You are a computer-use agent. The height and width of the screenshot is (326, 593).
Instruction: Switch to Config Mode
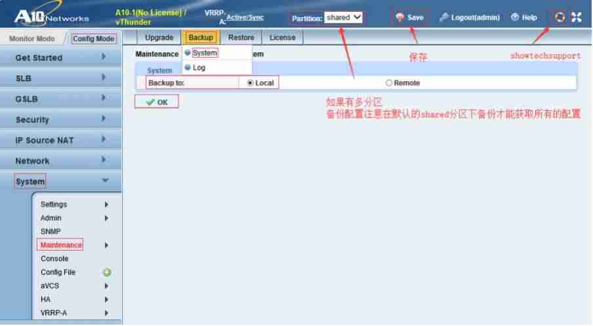[93, 39]
